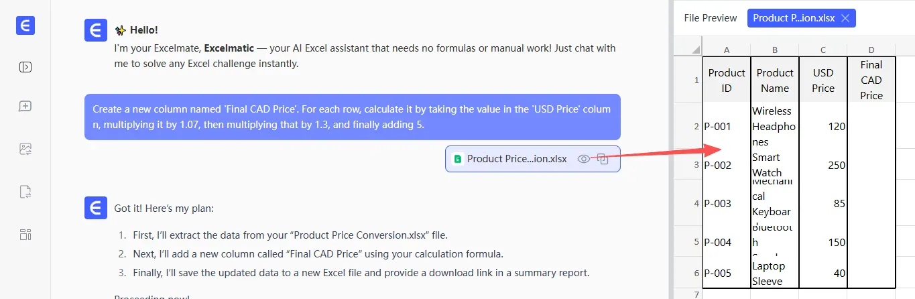Preview the attached file with the eye icon

tap(584, 159)
